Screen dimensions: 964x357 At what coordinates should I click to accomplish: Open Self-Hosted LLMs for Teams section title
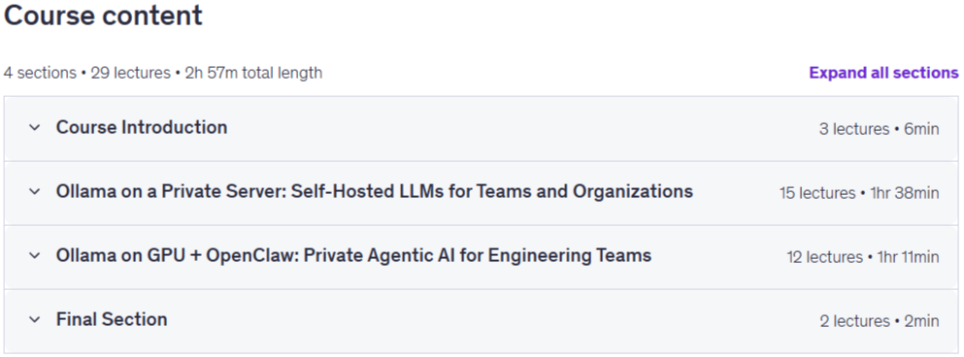[375, 191]
